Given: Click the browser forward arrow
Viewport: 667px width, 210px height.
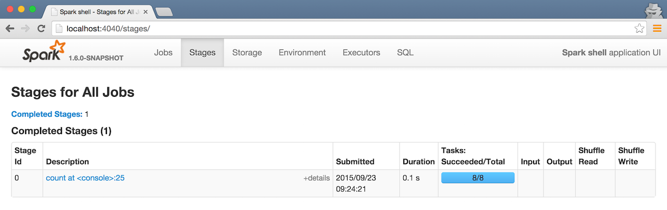Looking at the screenshot, I should tap(25, 29).
